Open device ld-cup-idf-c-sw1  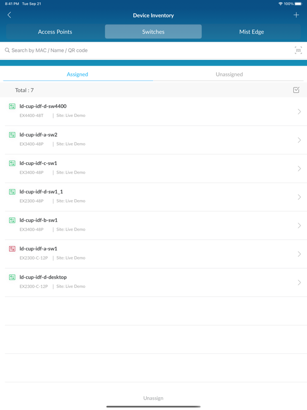(153, 169)
